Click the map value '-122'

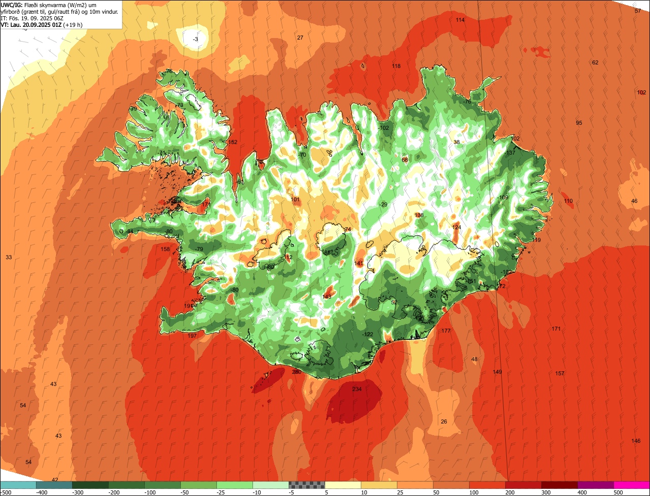click(x=368, y=334)
